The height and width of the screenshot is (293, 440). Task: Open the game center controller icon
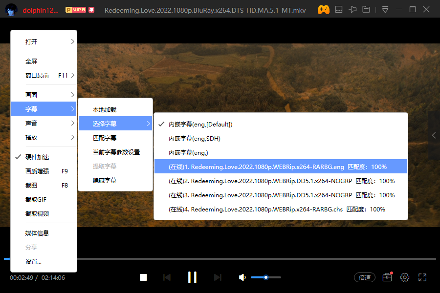tap(324, 9)
